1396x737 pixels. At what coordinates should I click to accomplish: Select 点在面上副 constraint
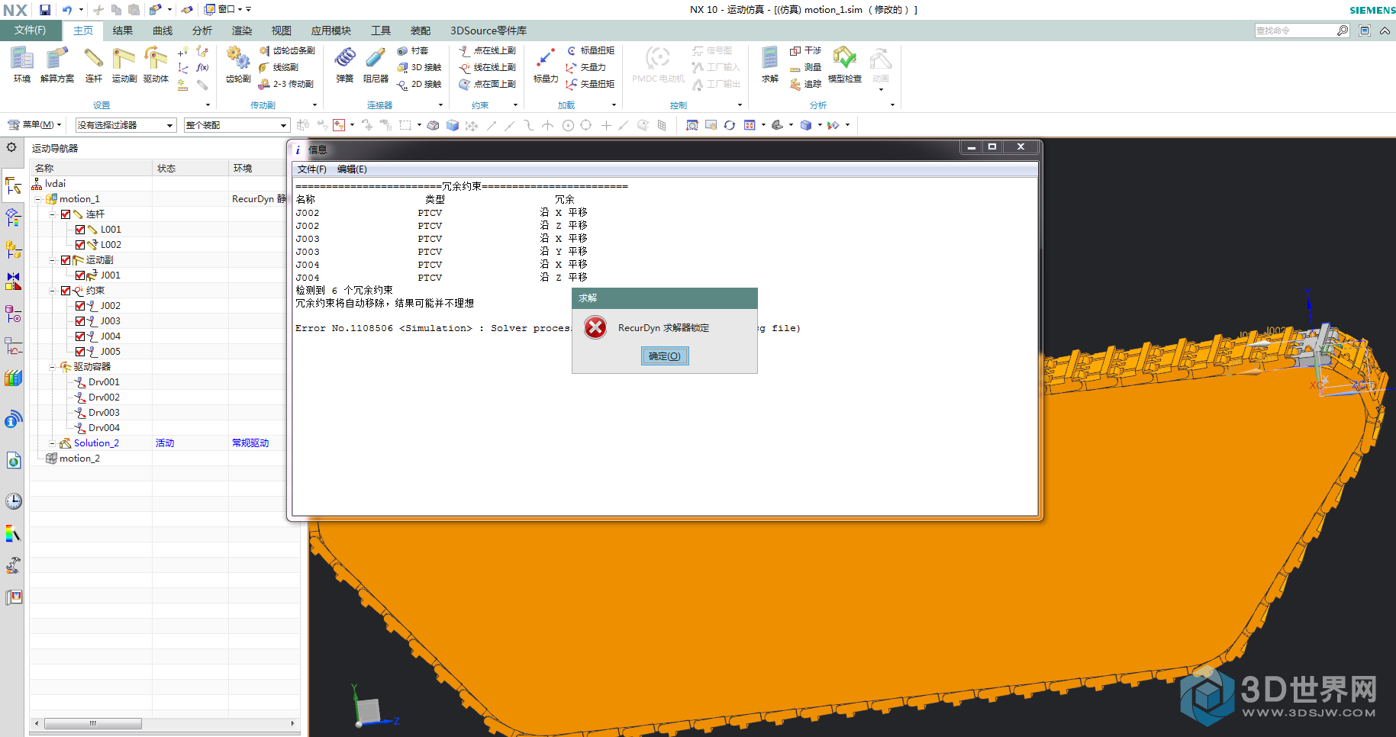[487, 84]
